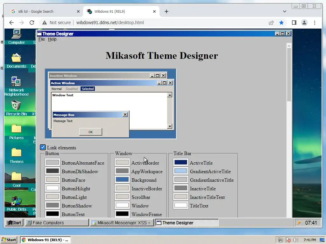View the Not secure site info
Viewport: 326px width, 244px height.
(56, 23)
